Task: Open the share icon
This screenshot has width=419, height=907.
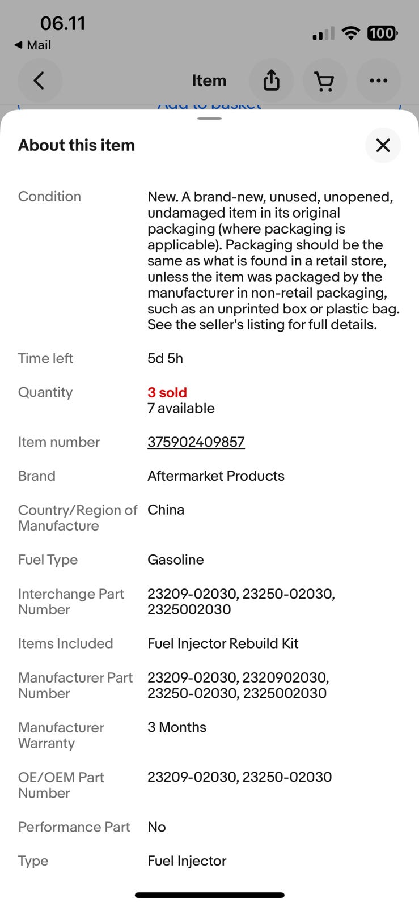Action: point(272,80)
